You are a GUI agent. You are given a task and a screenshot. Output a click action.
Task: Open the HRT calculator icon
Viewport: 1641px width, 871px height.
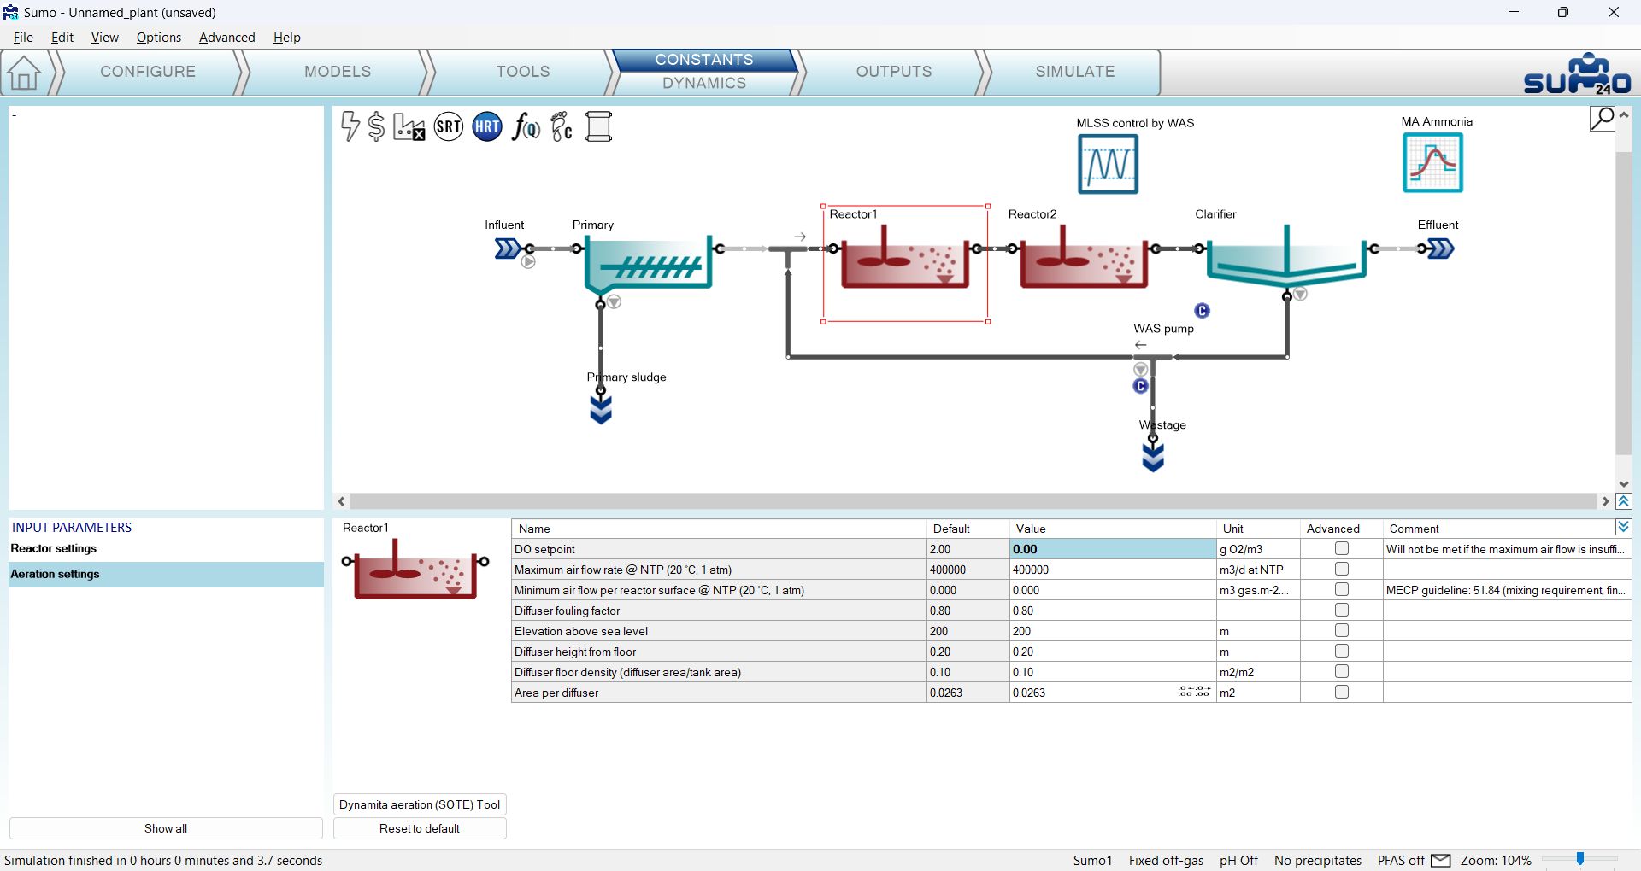click(487, 126)
